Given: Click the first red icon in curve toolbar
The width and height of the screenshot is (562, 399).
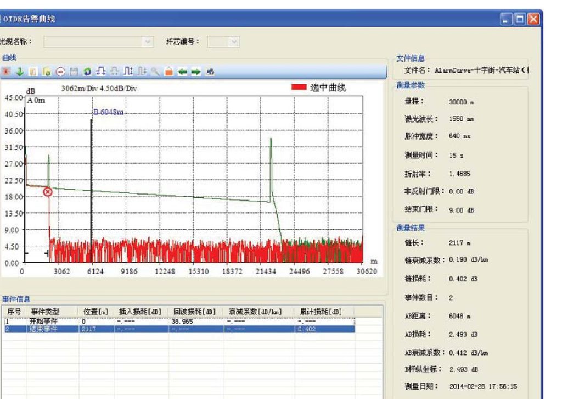Looking at the screenshot, I should (6, 71).
